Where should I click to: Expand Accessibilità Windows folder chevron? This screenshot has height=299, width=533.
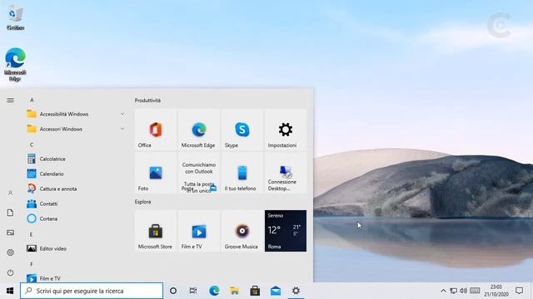[x=122, y=114]
